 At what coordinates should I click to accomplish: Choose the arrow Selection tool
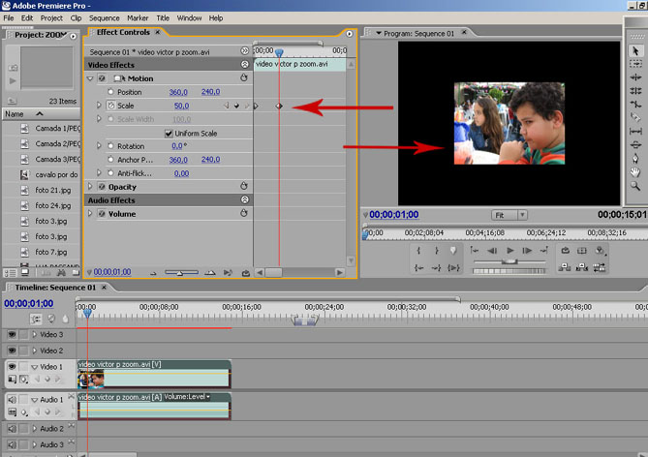coord(635,50)
